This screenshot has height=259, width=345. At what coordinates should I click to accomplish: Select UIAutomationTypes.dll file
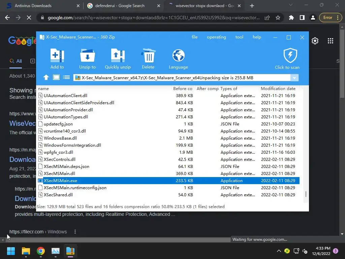(168, 117)
